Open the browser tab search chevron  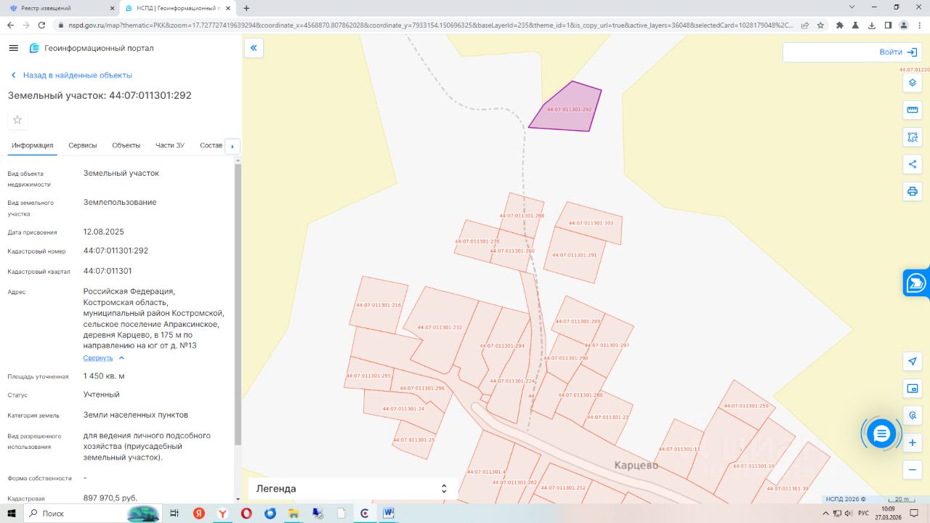(x=852, y=7)
